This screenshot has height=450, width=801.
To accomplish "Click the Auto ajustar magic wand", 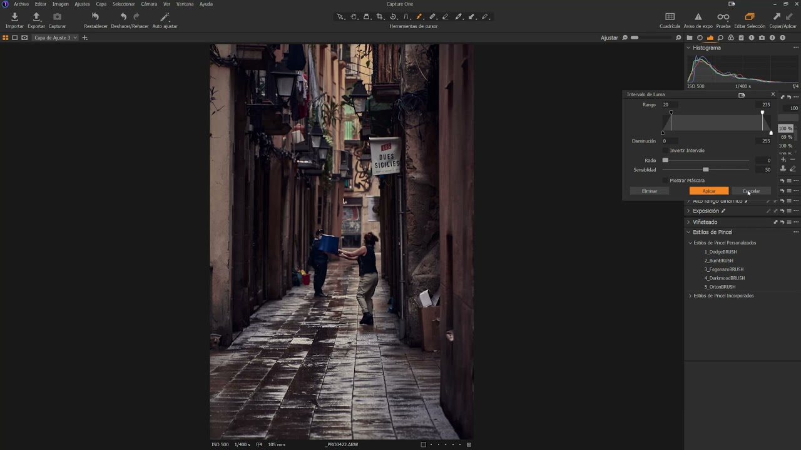I will click(x=165, y=17).
